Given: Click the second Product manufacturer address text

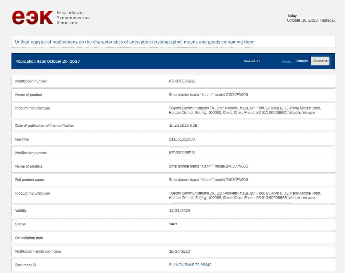Looking at the screenshot, I should pyautogui.click(x=245, y=195).
